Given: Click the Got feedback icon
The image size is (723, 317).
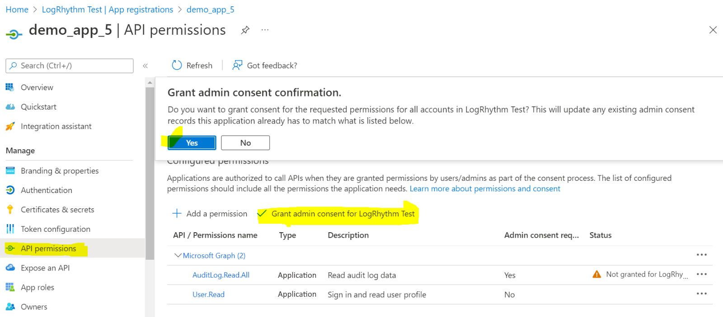Looking at the screenshot, I should tap(237, 65).
